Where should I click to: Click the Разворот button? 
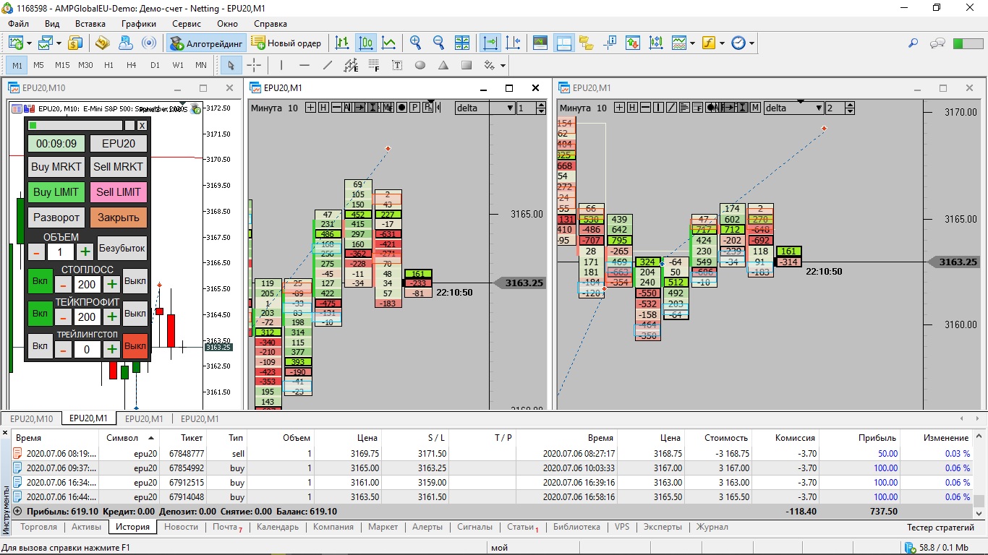point(56,218)
